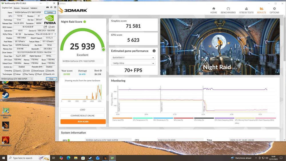Open File Explorer from taskbar
Image resolution: width=286 pixels, height=161 pixels.
pyautogui.click(x=76, y=158)
